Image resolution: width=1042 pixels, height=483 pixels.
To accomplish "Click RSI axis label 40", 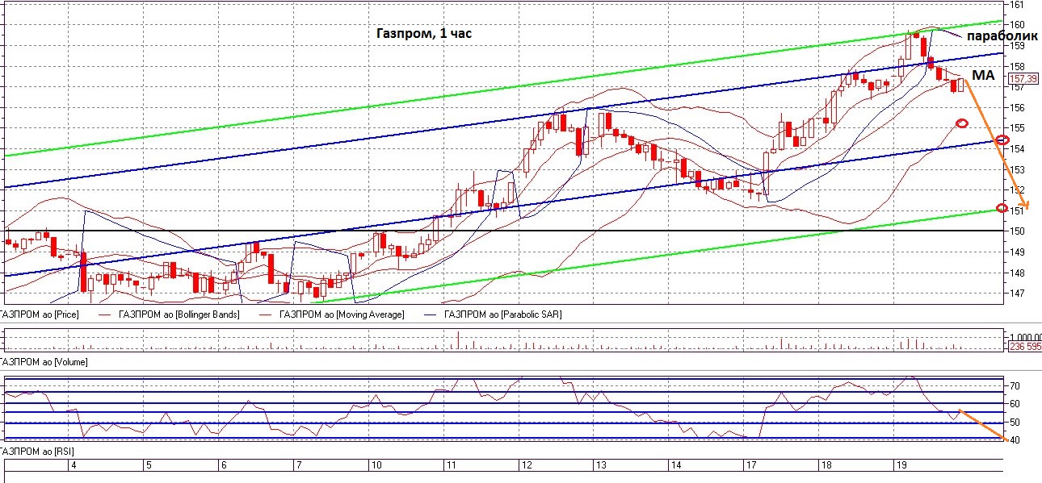I will point(1015,440).
